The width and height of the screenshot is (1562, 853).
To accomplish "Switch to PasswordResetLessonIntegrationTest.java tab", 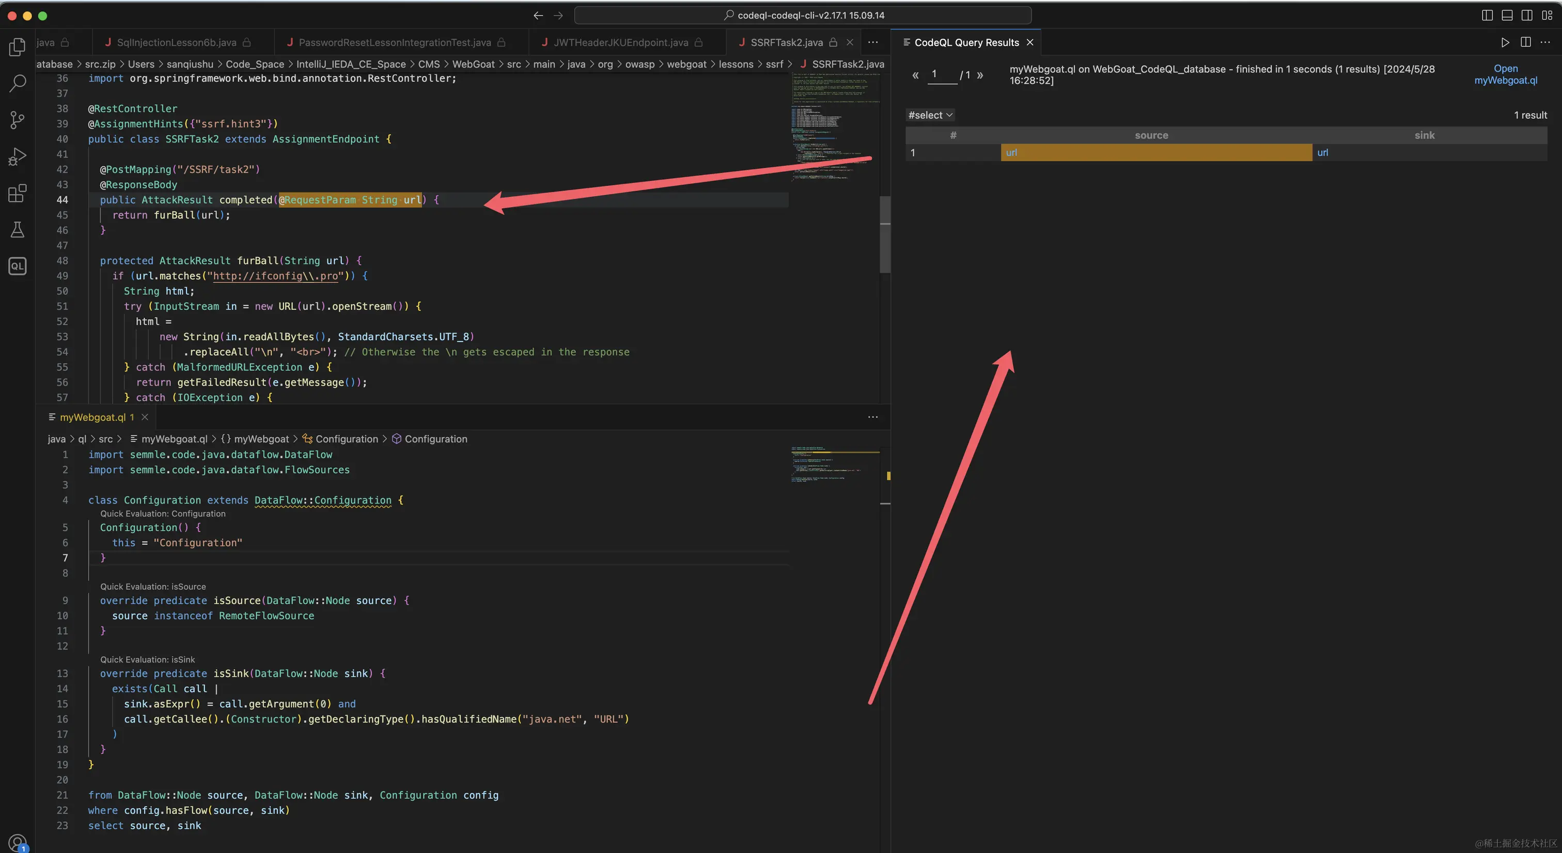I will [x=395, y=42].
